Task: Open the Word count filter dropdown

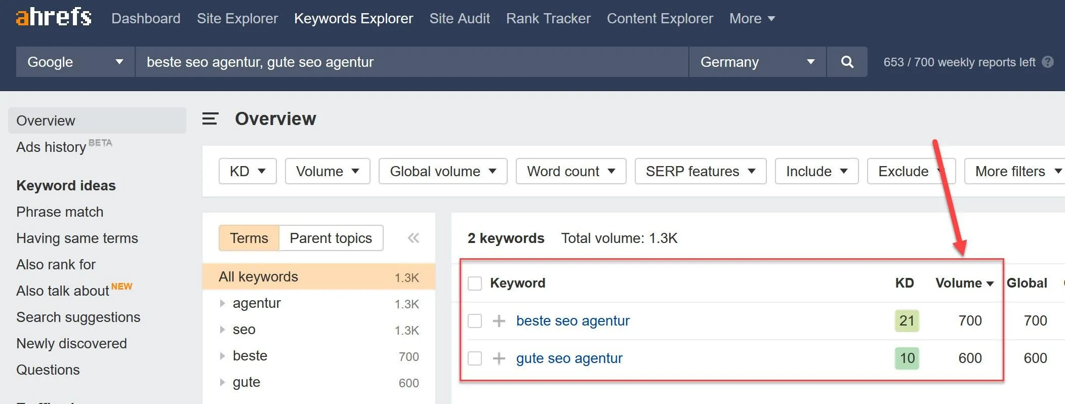Action: click(571, 171)
